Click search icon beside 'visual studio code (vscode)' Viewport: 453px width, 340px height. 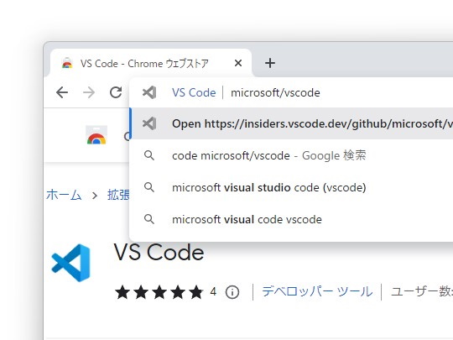(149, 187)
